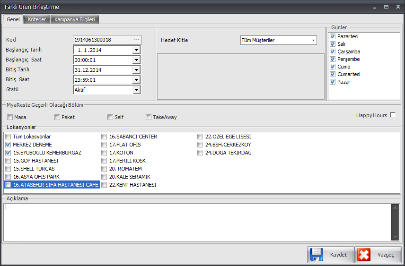
Task: Enable the Happy Hours checkbox
Action: 393,115
